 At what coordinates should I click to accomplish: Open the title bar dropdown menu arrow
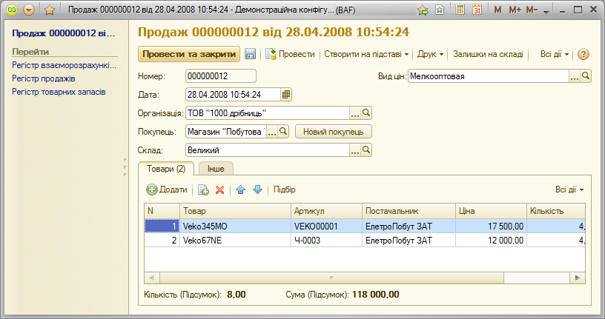pos(29,10)
